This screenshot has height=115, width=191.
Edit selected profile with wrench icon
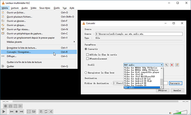coord(166,65)
